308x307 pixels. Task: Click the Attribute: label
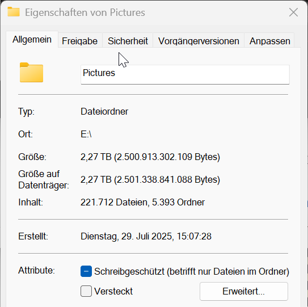36,270
